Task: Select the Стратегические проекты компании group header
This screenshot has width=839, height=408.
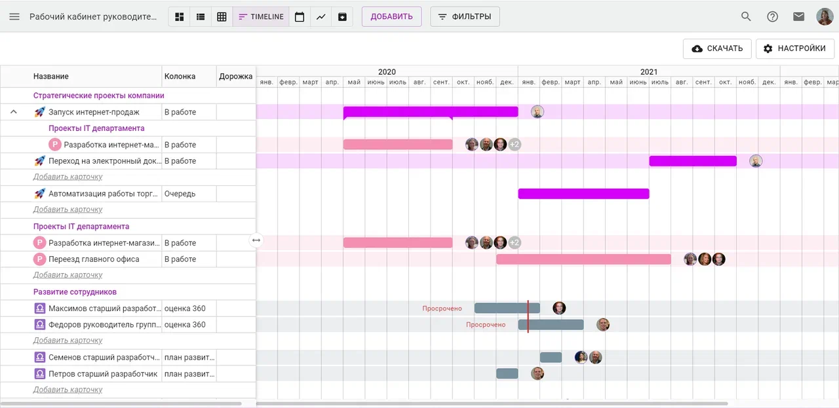Action: [x=99, y=96]
